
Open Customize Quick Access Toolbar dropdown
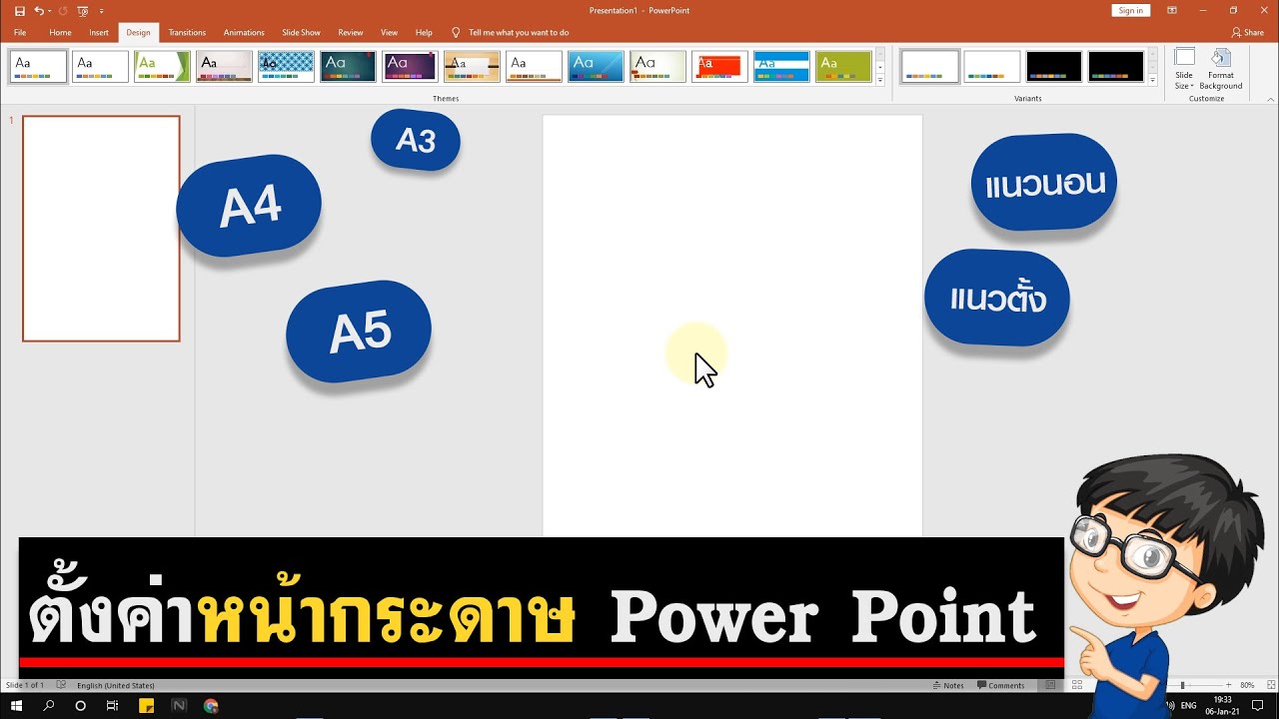coord(102,11)
